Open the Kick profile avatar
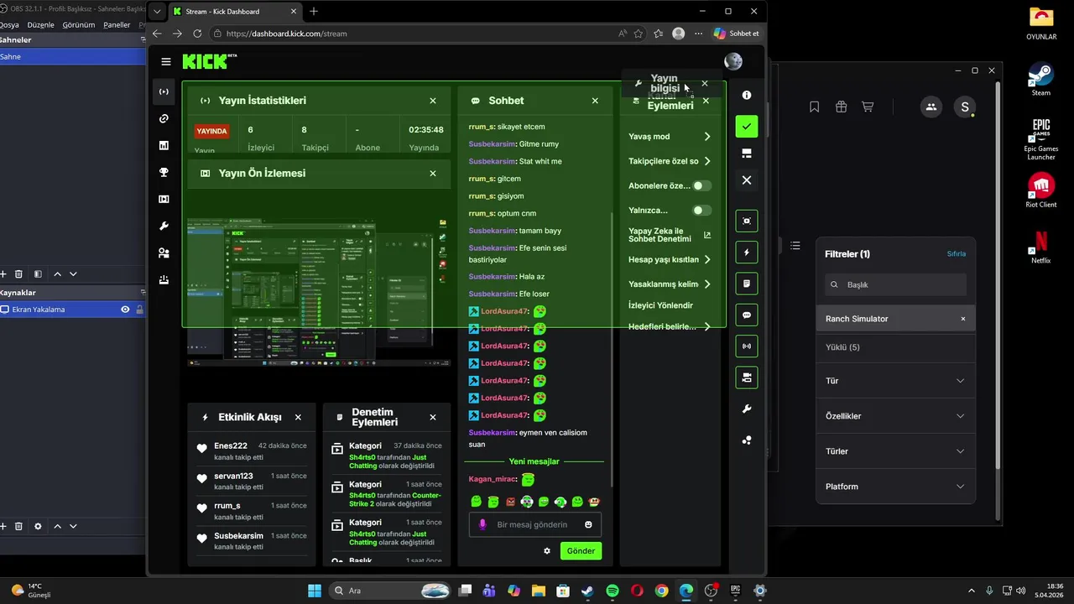Screen dimensions: 1074x604 pos(733,61)
